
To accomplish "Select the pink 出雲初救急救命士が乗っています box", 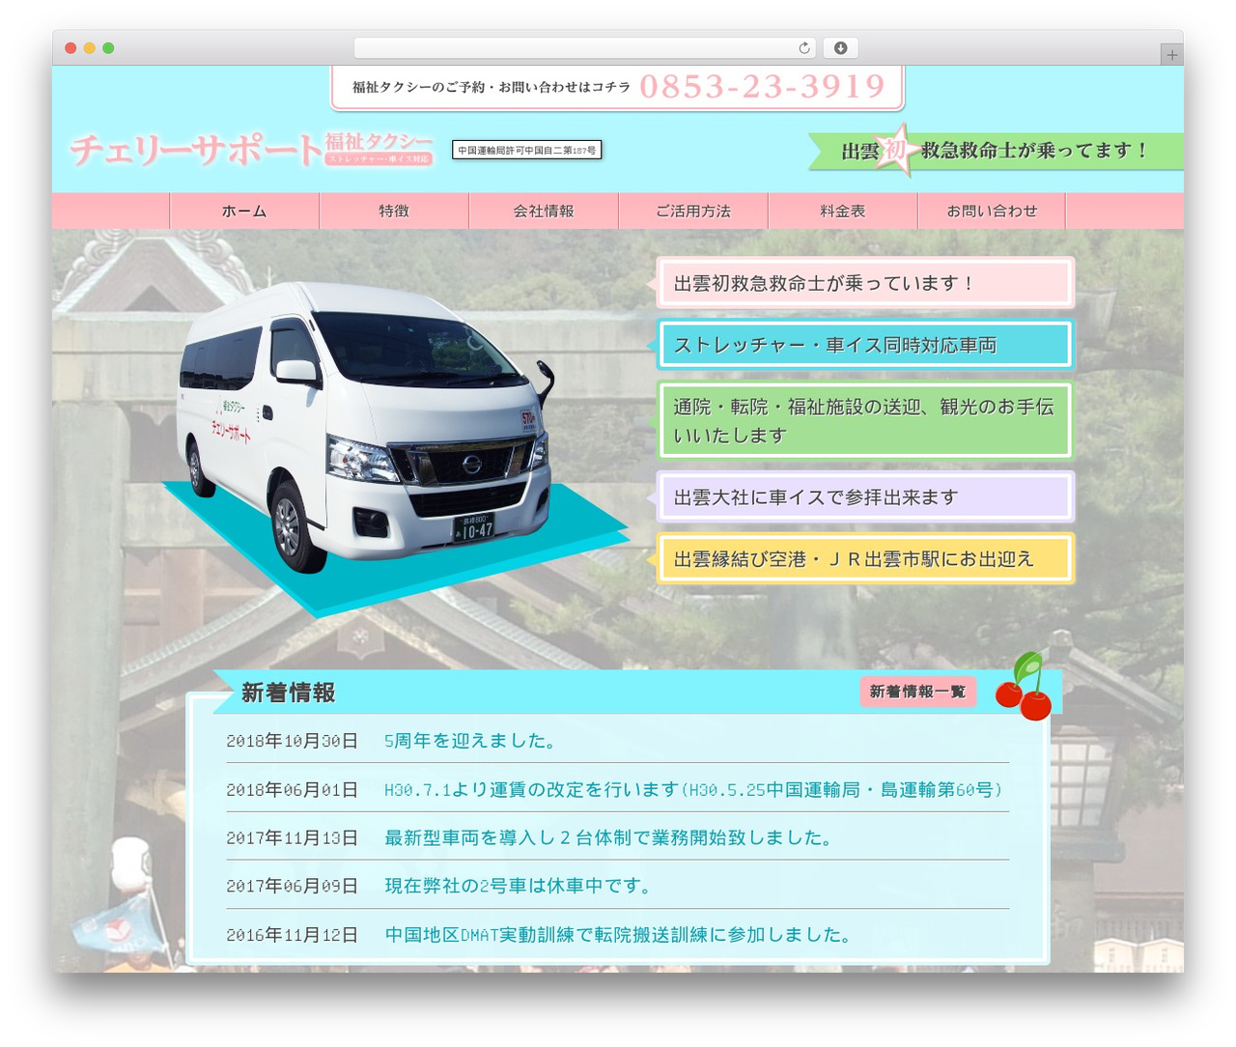I will (865, 283).
